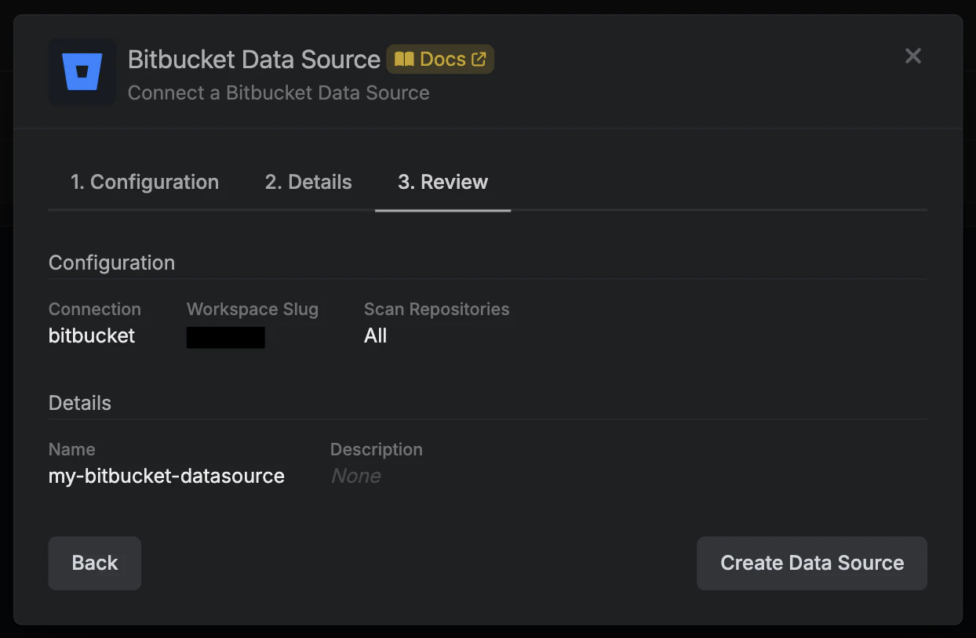The width and height of the screenshot is (976, 638).
Task: Click the 'Scan Repositories' field label
Action: 437,309
